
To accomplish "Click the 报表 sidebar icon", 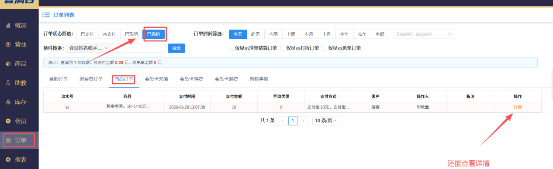I will [x=8, y=159].
